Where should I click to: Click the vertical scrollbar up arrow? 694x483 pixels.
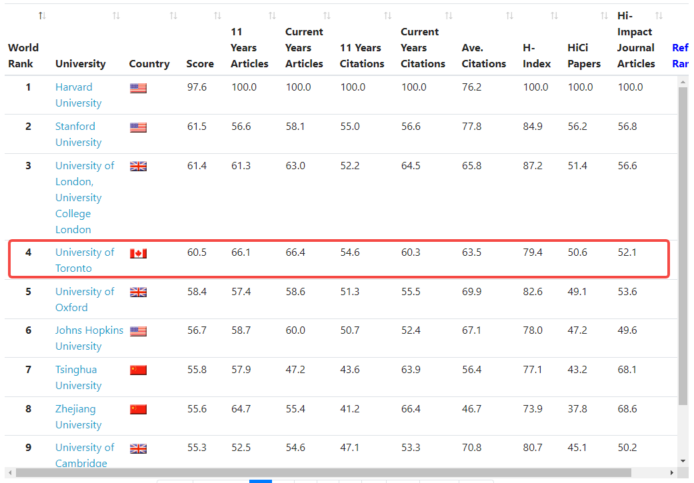[683, 81]
